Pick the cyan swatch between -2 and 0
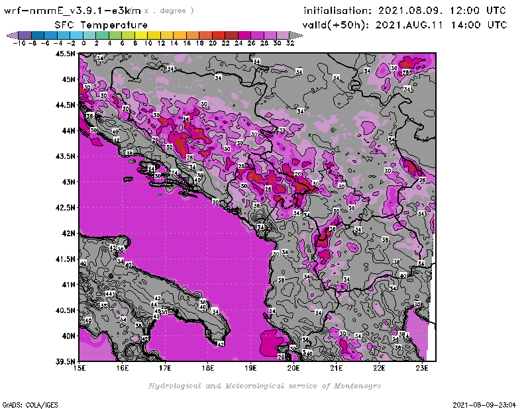This screenshot has width=530, height=409. click(x=76, y=35)
